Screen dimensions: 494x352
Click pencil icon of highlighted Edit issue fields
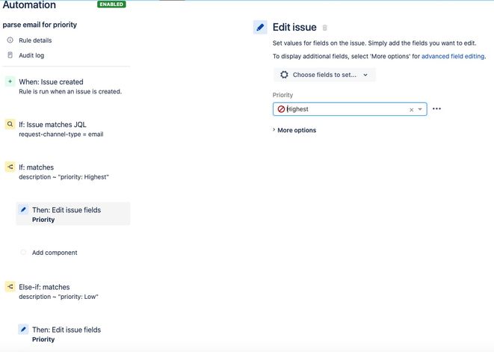(23, 209)
